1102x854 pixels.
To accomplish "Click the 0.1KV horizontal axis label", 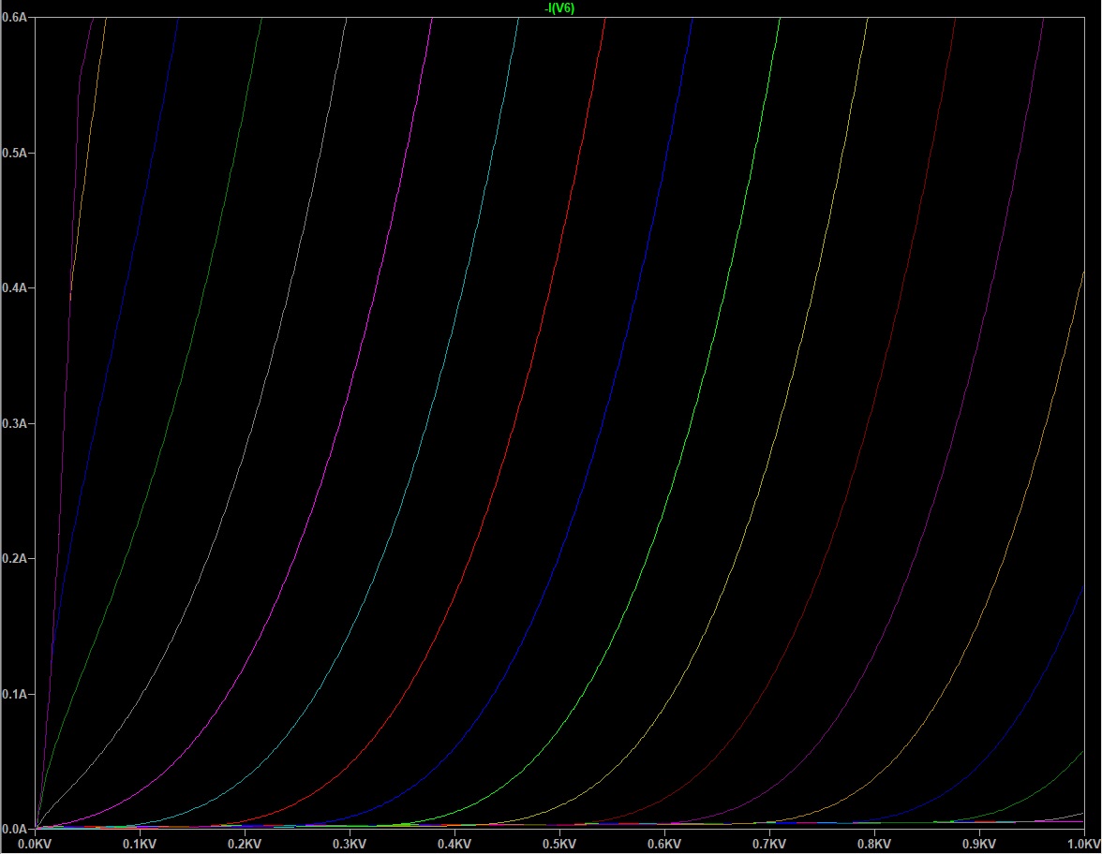I will pos(140,844).
